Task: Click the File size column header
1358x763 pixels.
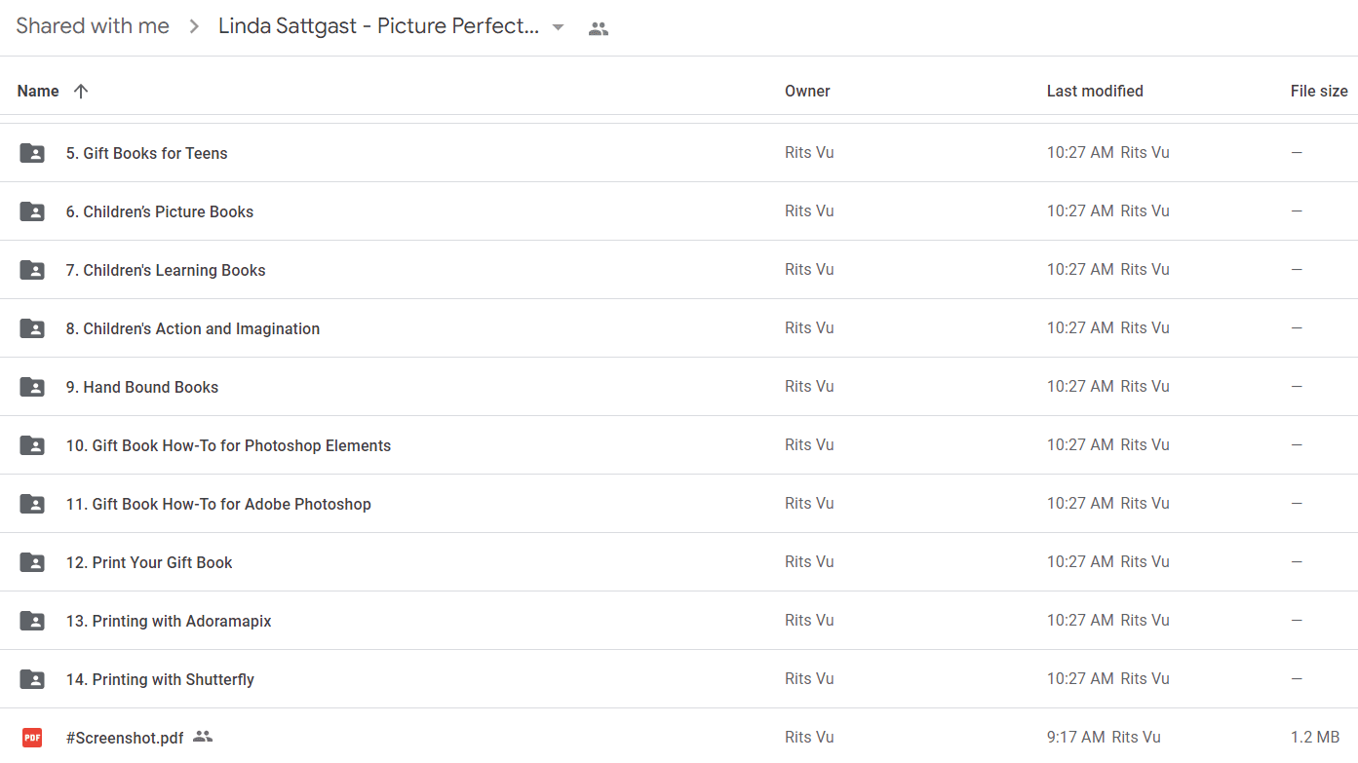Action: tap(1319, 91)
